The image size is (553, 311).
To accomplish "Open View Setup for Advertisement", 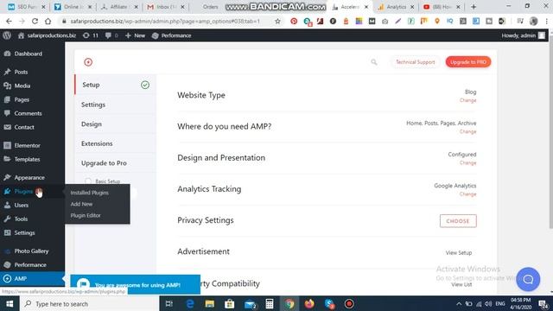I will [x=459, y=253].
